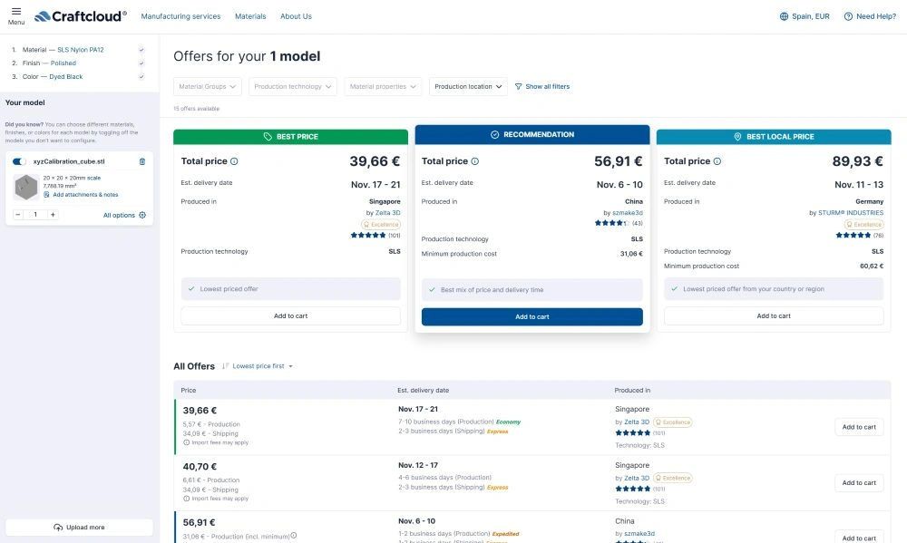Click Upload more button
Screen dimensions: 907x543
pyautogui.click(x=79, y=527)
